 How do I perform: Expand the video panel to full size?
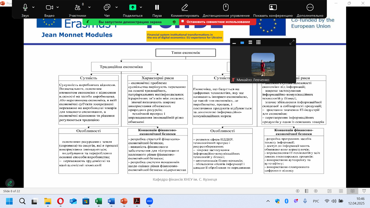pos(292,43)
